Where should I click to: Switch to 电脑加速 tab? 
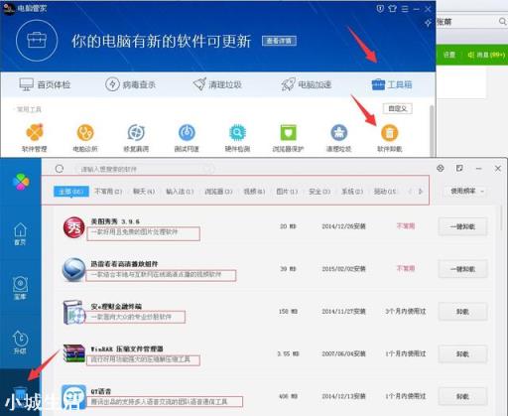point(306,84)
